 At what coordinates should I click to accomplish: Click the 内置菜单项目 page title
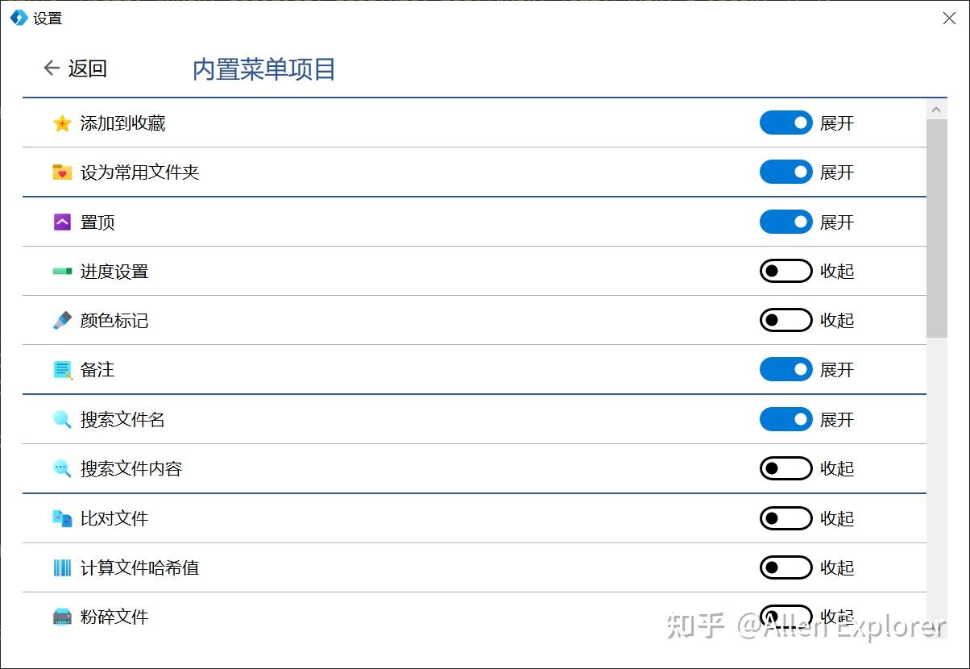click(263, 69)
